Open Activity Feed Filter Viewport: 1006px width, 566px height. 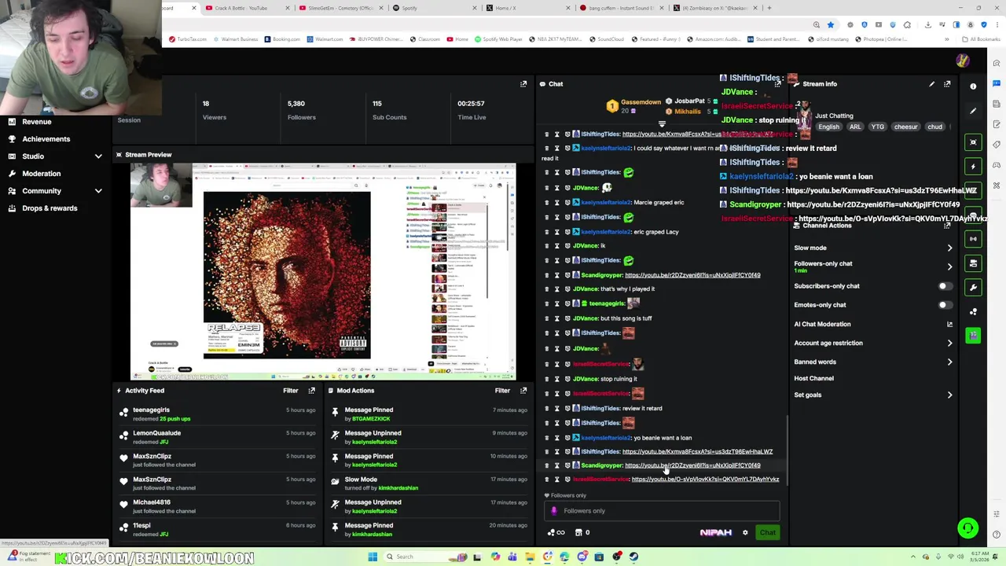point(290,391)
